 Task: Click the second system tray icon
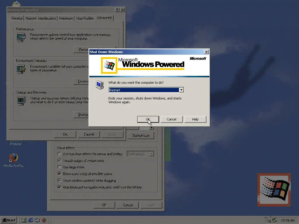(x=274, y=220)
